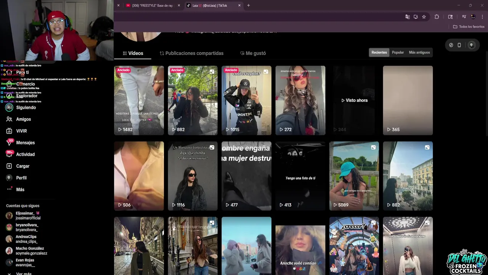Click the tab search toolbar icon
The image size is (488, 275).
tap(450, 17)
